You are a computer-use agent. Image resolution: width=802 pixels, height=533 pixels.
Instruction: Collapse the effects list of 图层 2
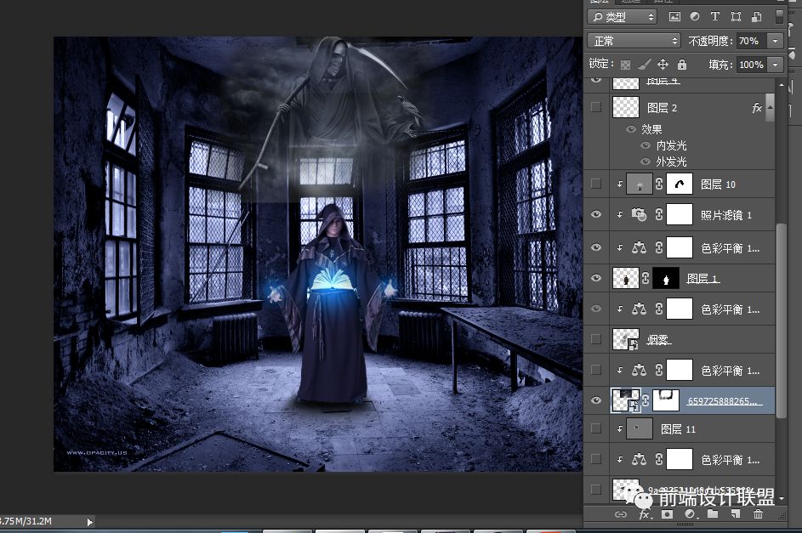(x=770, y=107)
